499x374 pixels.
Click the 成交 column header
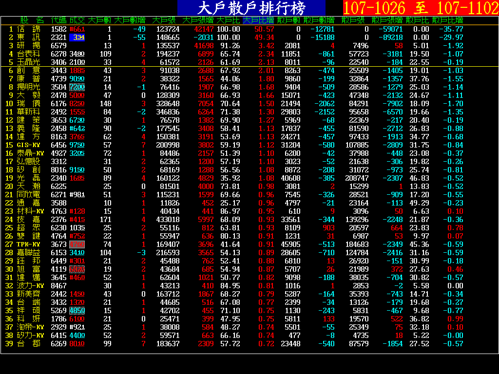click(x=77, y=20)
